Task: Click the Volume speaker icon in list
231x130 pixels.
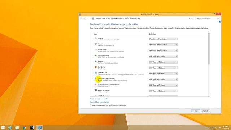Action: point(95,38)
